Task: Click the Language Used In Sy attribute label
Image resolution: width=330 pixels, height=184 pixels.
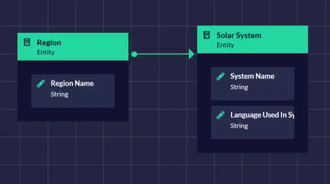Action: click(x=262, y=115)
